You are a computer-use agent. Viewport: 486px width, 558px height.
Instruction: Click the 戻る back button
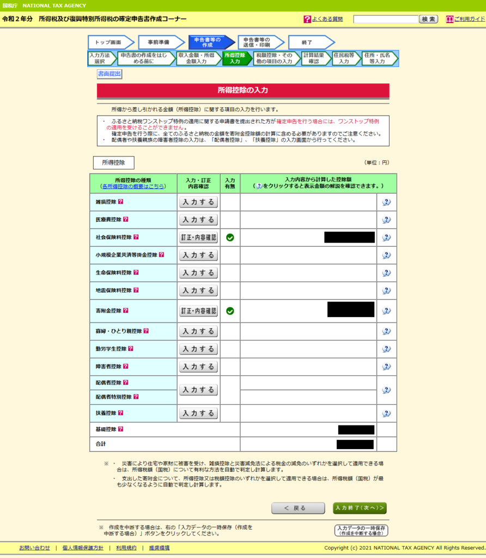click(298, 508)
